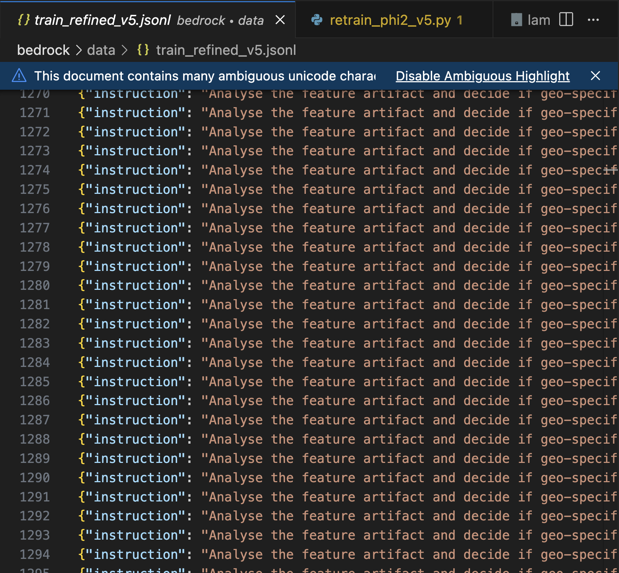Click line number 1294 in the gutter
Image resolution: width=619 pixels, height=573 pixels.
tap(34, 554)
